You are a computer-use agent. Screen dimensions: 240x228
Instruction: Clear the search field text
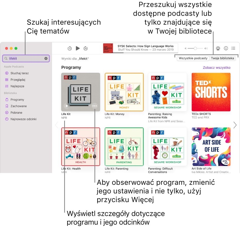coord(46,59)
